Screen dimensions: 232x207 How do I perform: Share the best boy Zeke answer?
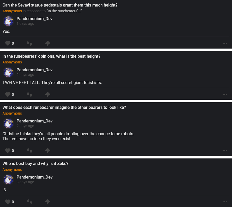coord(47,202)
